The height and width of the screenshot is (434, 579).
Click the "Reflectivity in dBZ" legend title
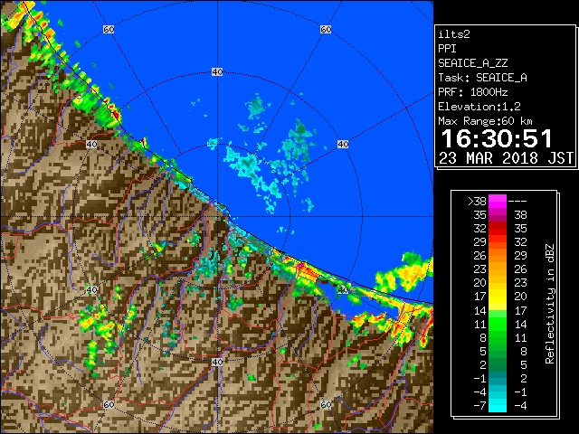(550, 304)
